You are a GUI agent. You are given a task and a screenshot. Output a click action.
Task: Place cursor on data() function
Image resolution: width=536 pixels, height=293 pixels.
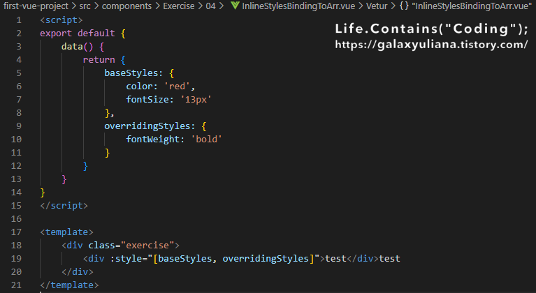coord(78,46)
